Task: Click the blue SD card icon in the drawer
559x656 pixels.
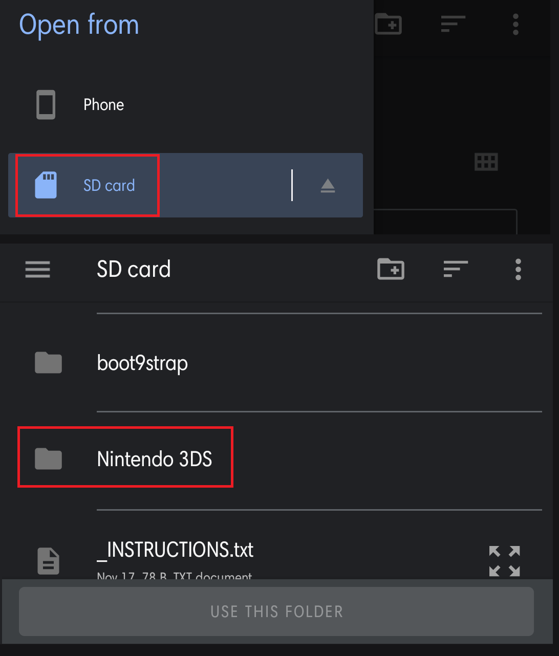Action: click(x=46, y=185)
